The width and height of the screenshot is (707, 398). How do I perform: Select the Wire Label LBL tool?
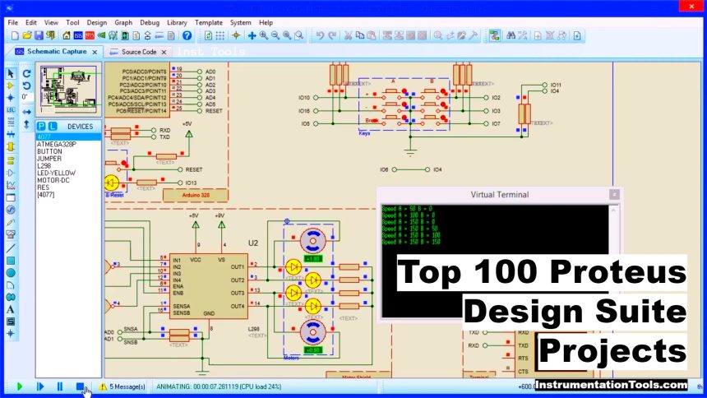[x=11, y=110]
